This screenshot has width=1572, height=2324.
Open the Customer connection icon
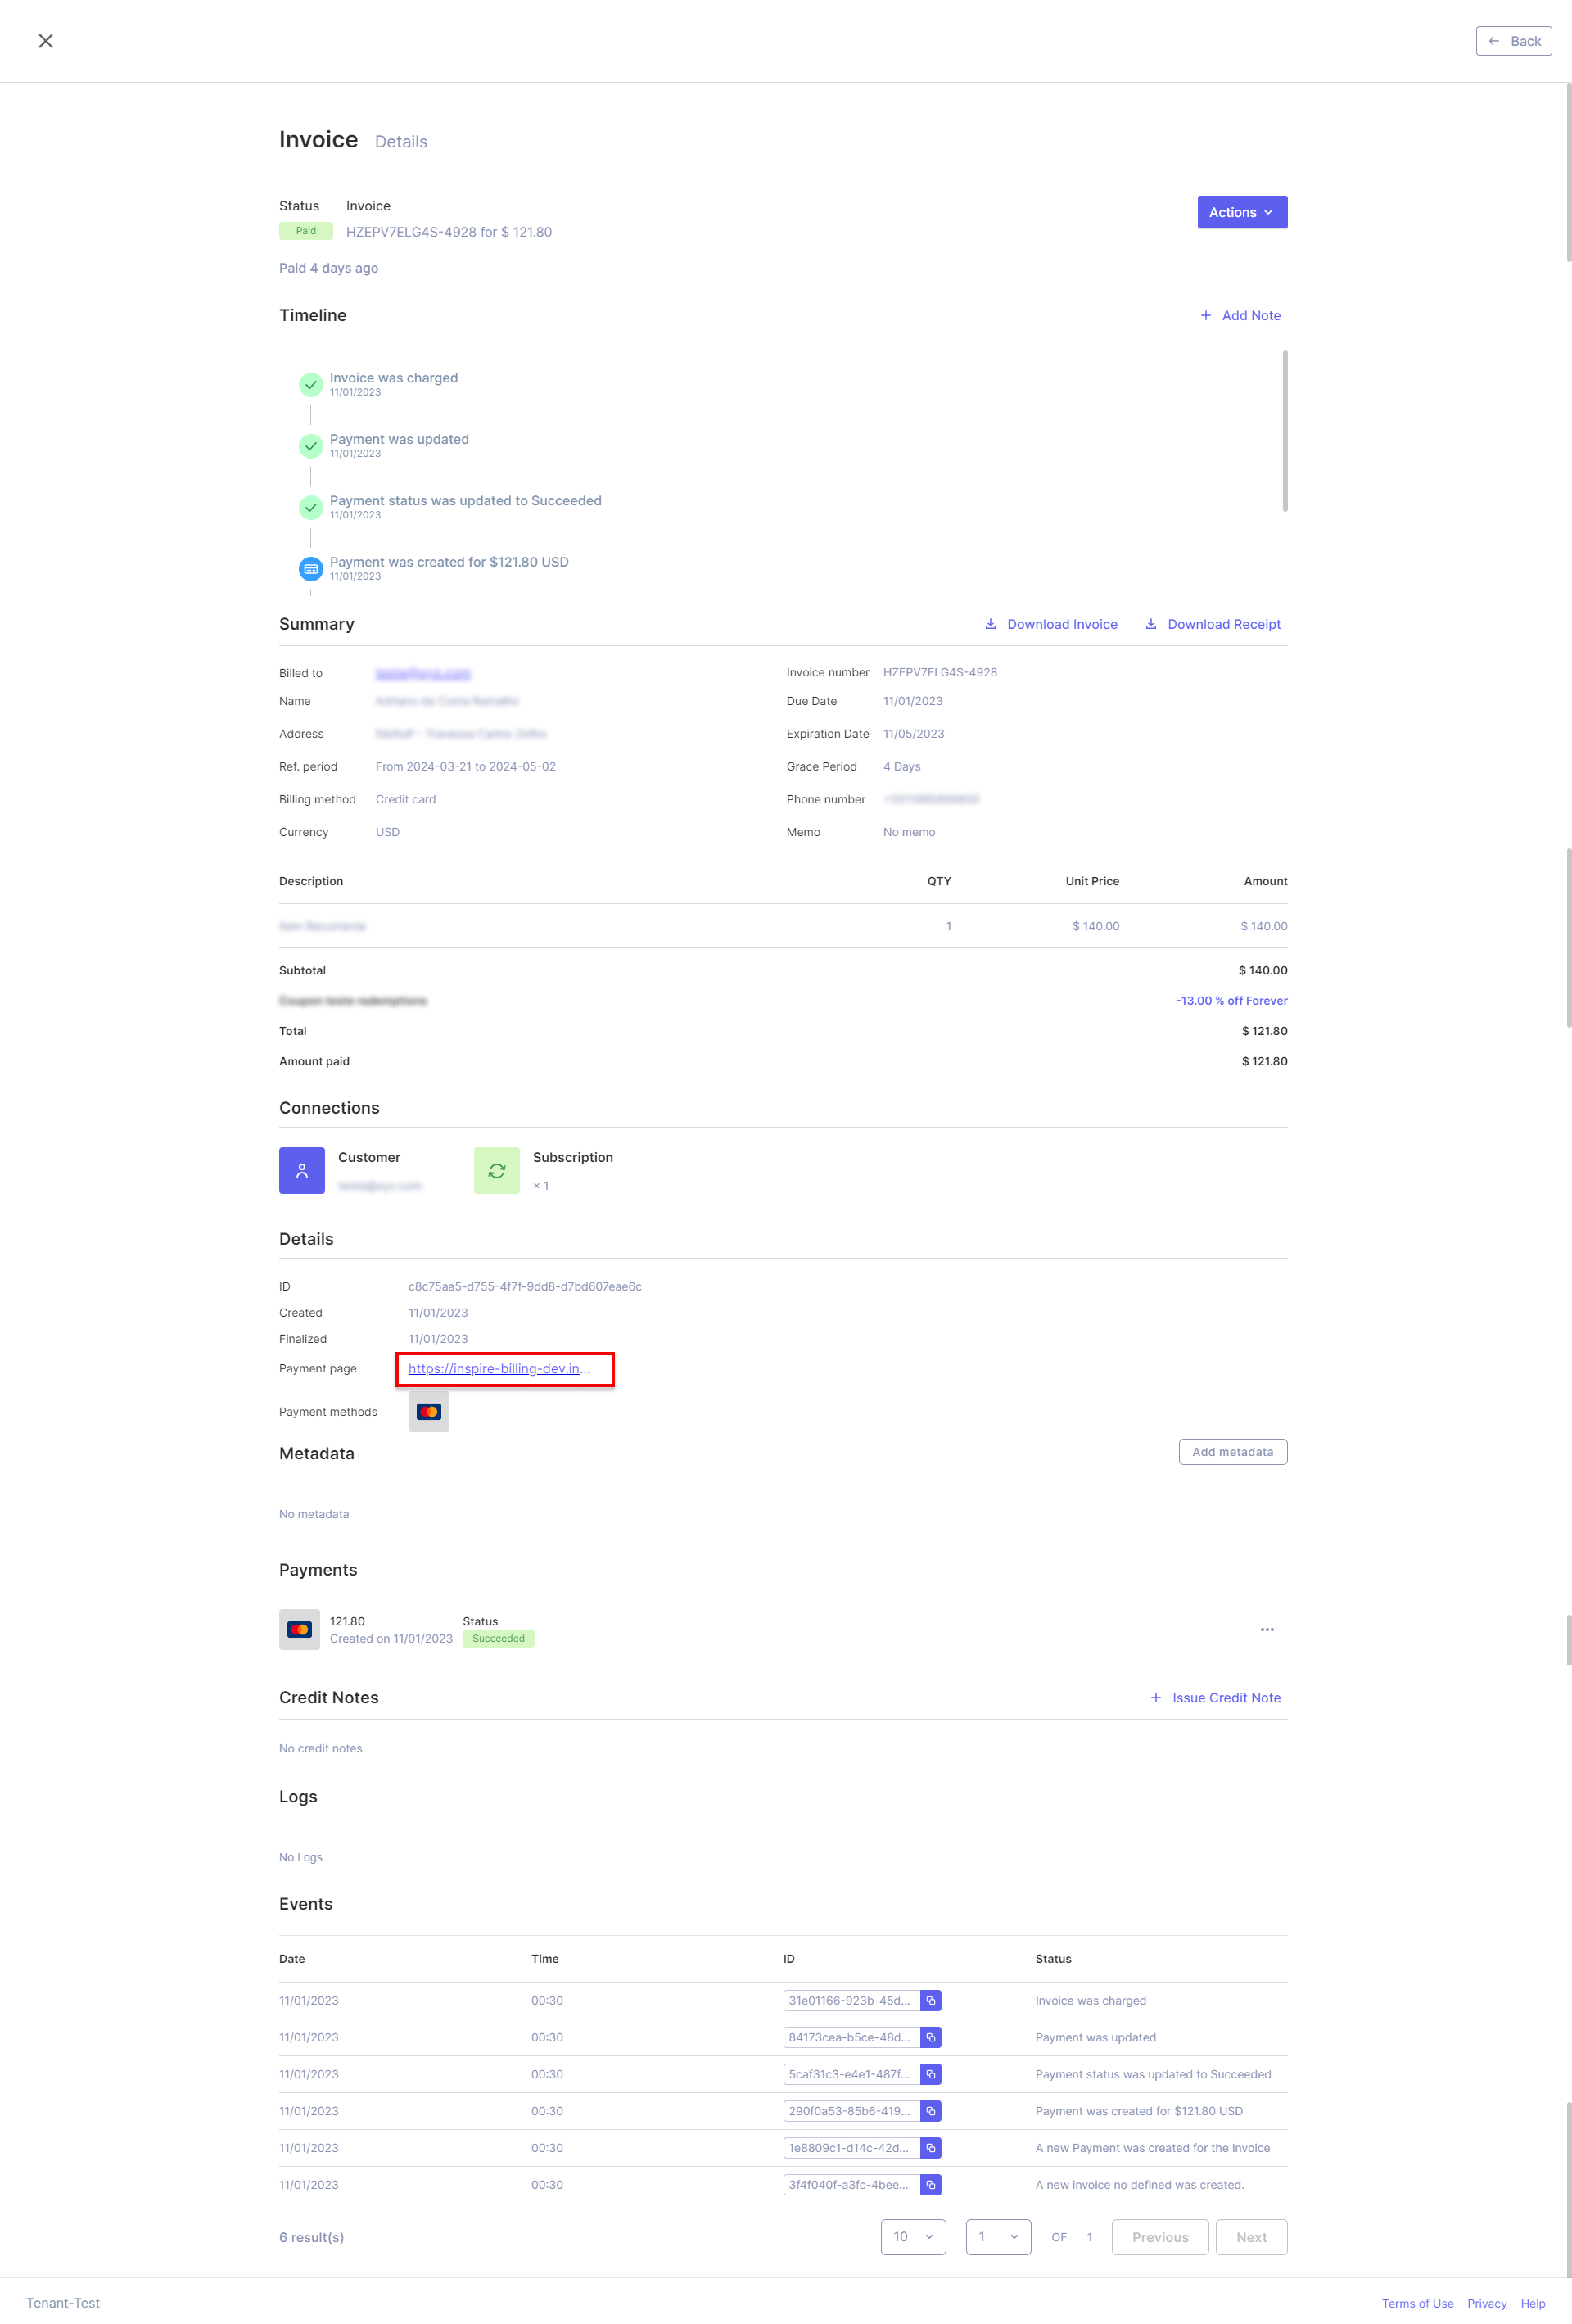coord(302,1170)
